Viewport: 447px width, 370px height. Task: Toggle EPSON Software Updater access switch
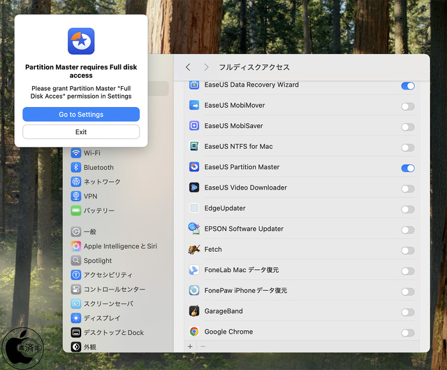[408, 230]
